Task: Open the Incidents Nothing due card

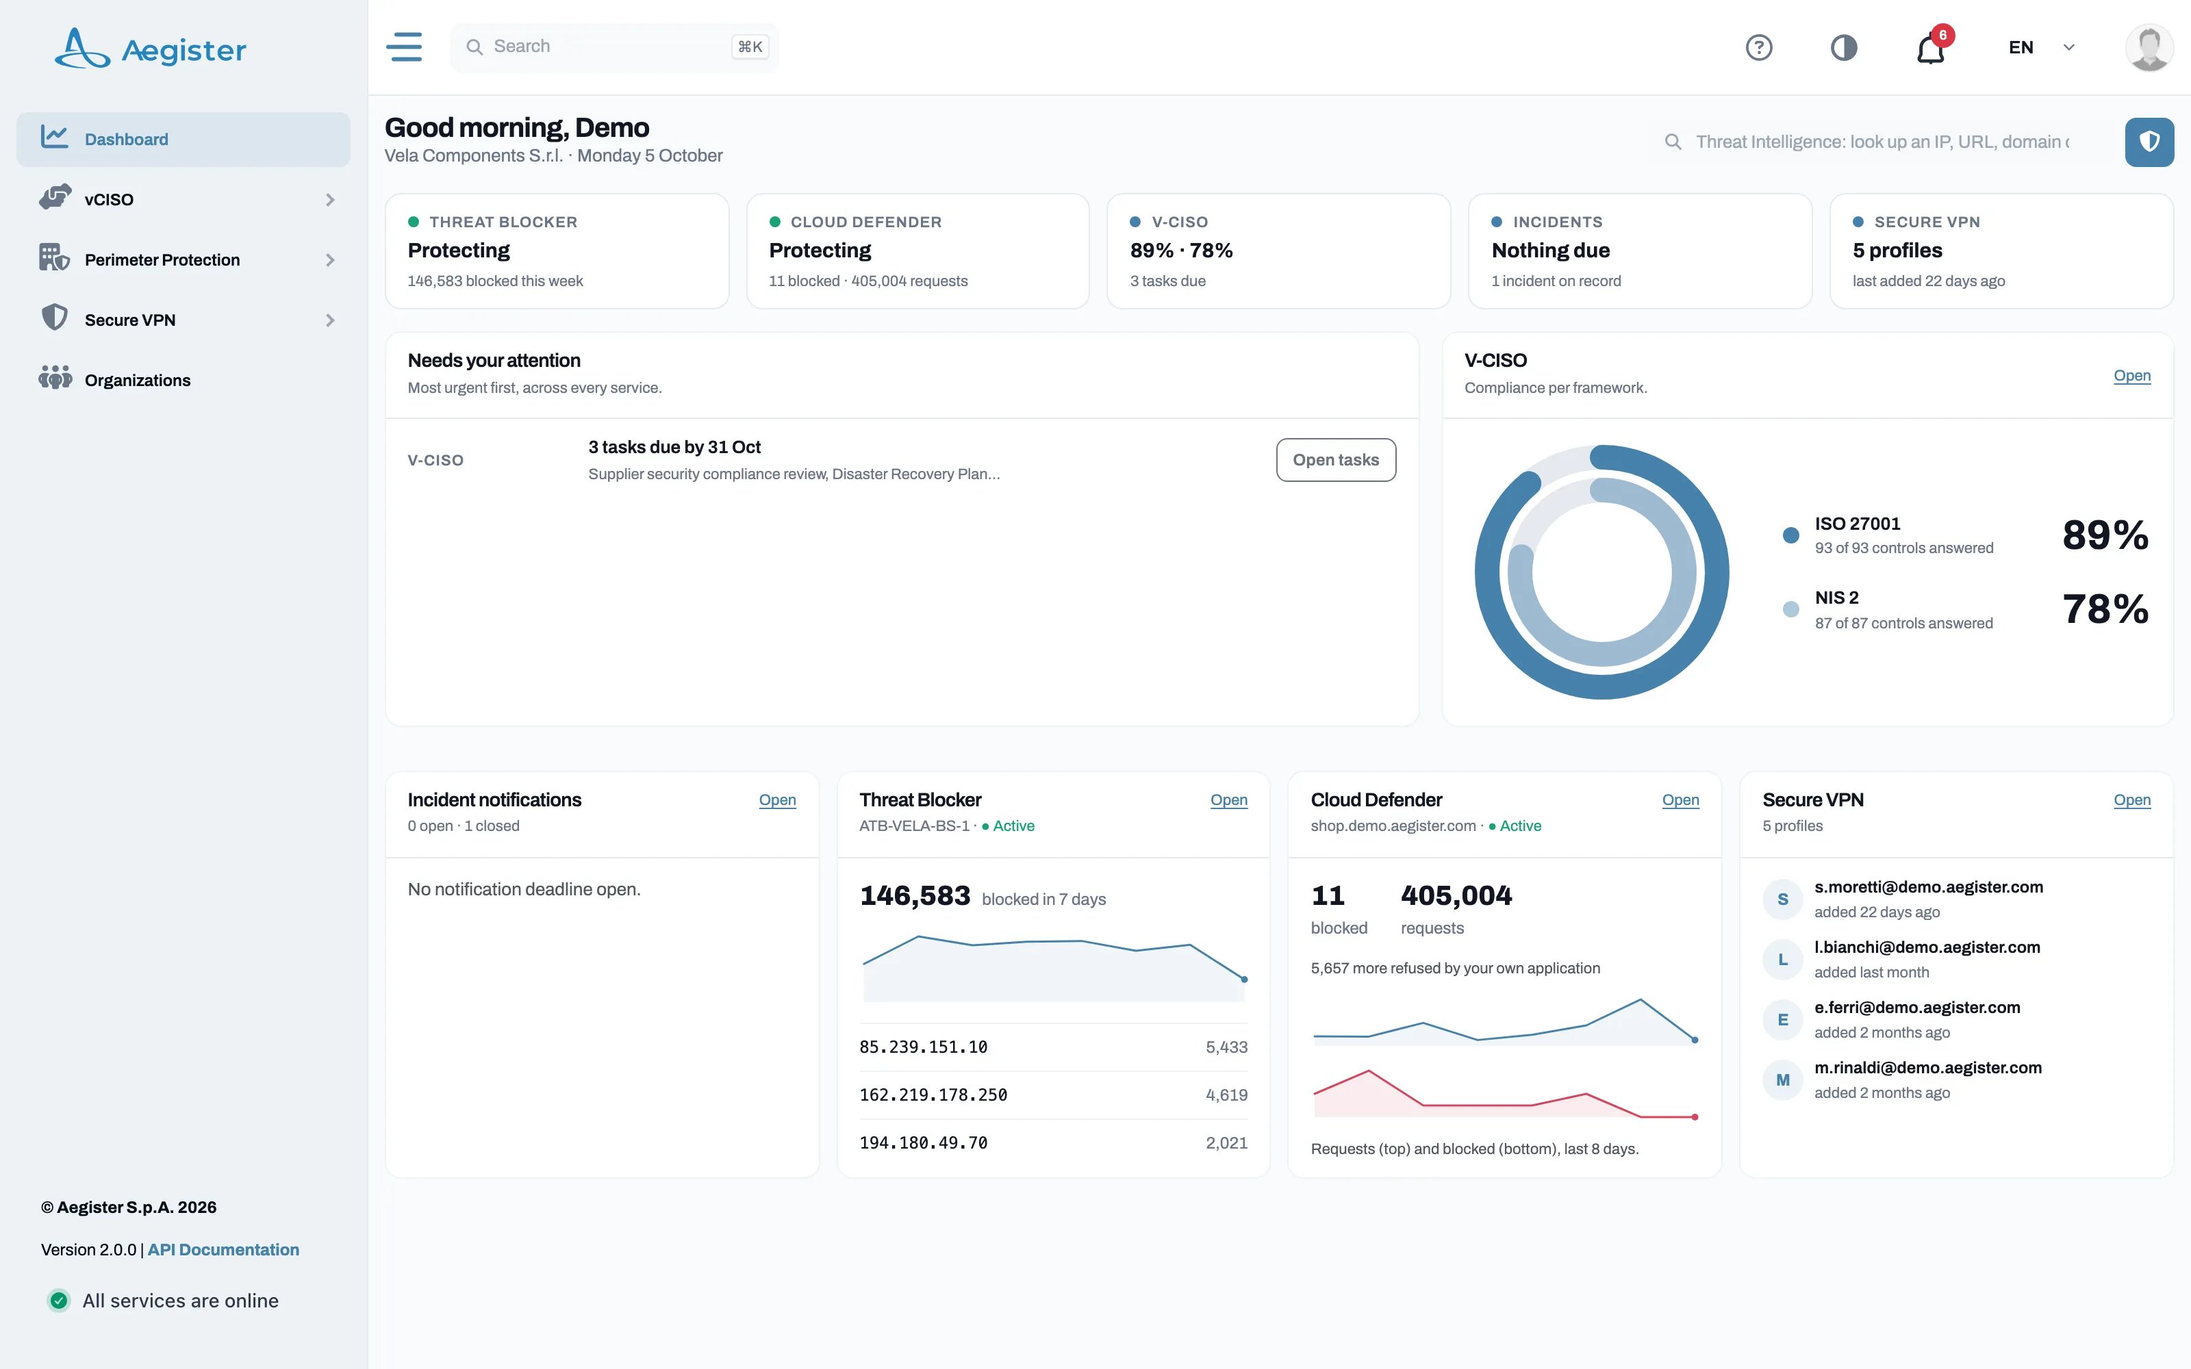Action: tap(1640, 251)
